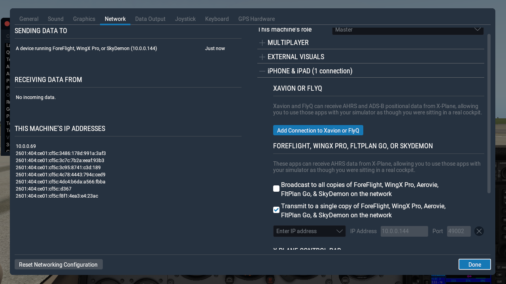Select the Keyboard tab

click(x=217, y=19)
